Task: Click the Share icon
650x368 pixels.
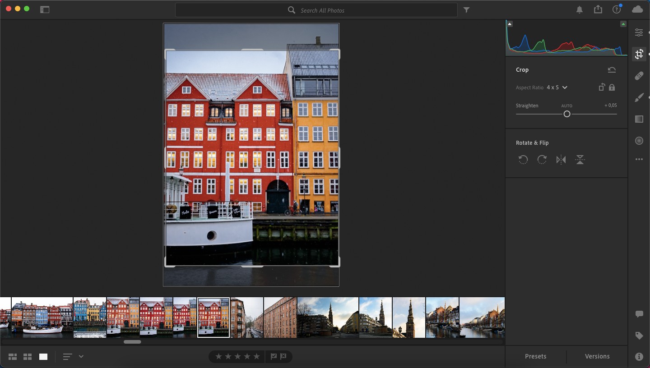Action: [x=598, y=9]
